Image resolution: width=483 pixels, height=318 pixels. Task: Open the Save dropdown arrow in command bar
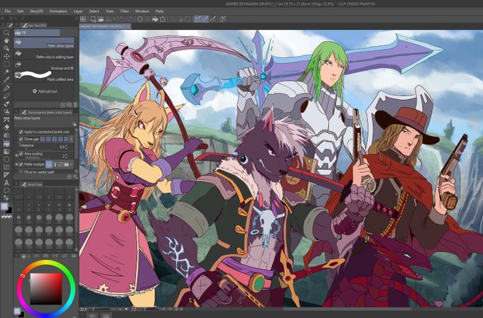pos(114,19)
